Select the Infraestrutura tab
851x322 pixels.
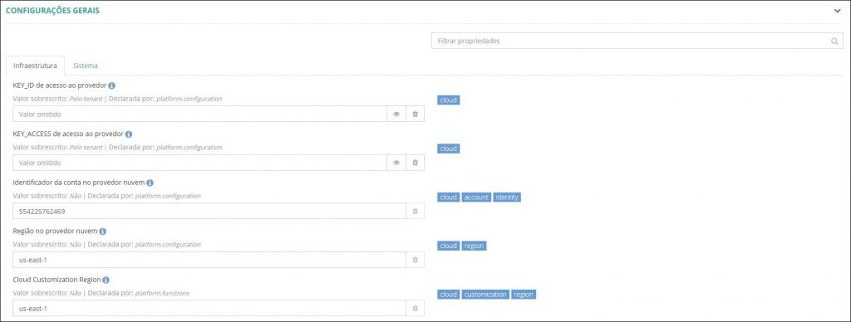click(x=35, y=66)
